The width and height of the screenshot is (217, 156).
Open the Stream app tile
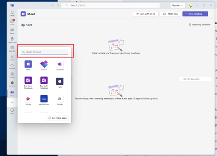[28, 100]
